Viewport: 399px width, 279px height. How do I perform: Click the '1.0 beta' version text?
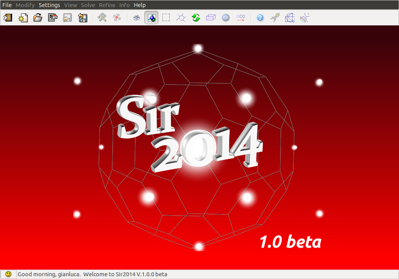point(291,241)
